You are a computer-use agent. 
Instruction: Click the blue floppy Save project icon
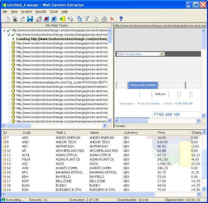[x=30, y=19]
